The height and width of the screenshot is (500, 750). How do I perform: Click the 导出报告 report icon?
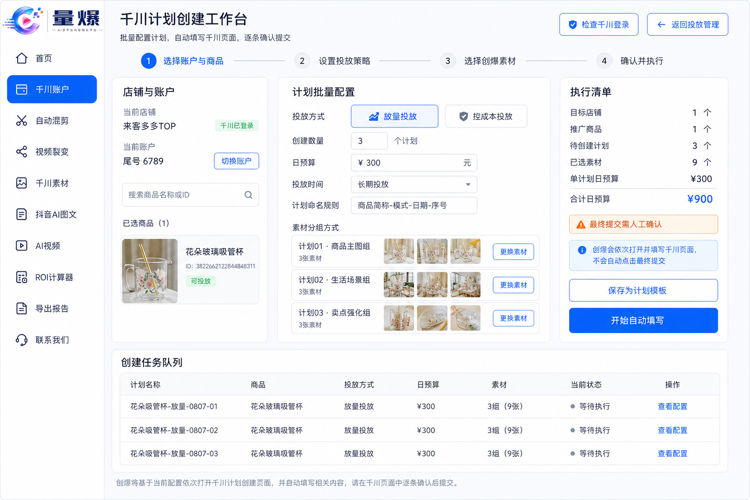[x=21, y=309]
